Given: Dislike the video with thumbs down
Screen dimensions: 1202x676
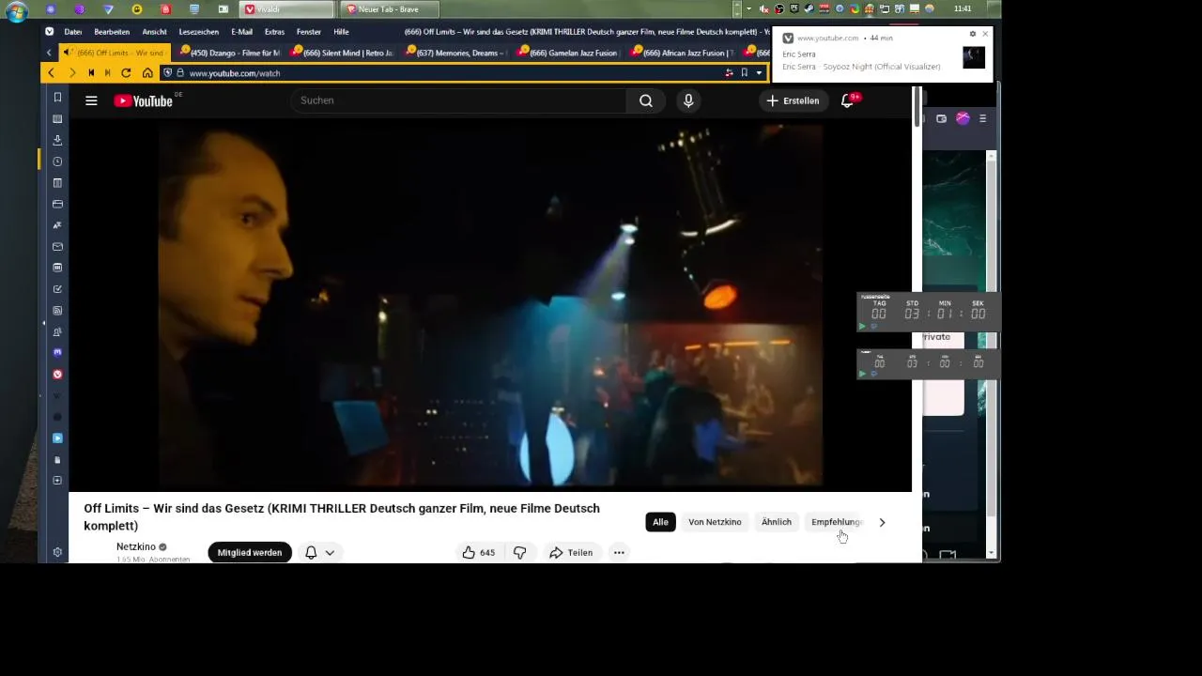Looking at the screenshot, I should [519, 553].
